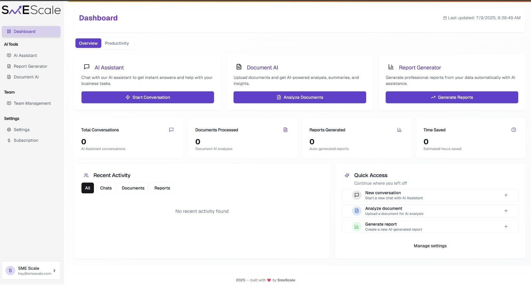Go to Subscription in the sidebar
Image resolution: width=531 pixels, height=286 pixels.
pos(26,140)
